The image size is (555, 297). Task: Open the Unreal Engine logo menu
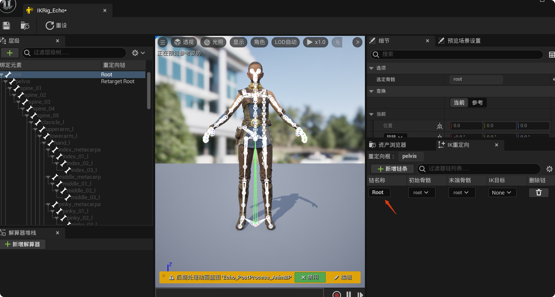pyautogui.click(x=8, y=6)
